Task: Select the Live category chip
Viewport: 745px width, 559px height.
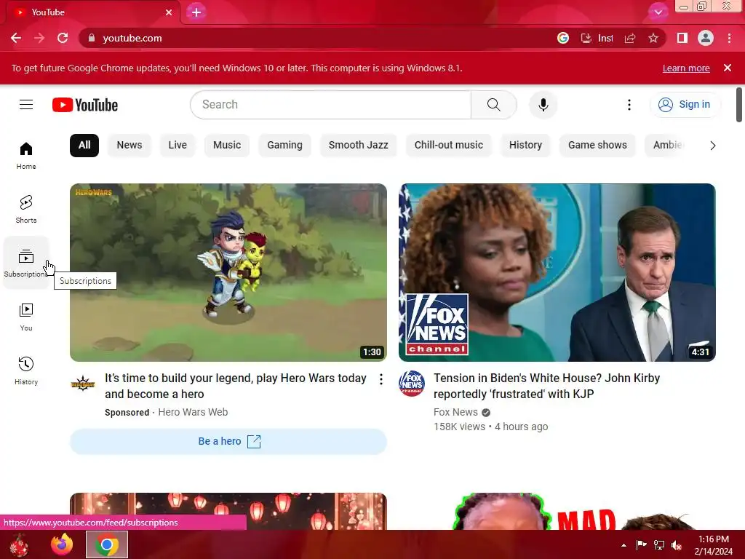Action: pos(178,145)
